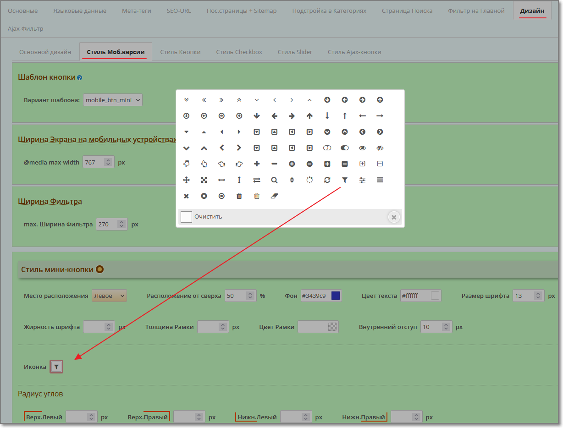
Task: Open the Фон blue color swatch
Action: point(335,296)
